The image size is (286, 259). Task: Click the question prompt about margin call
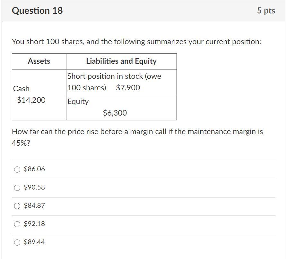coord(137,132)
